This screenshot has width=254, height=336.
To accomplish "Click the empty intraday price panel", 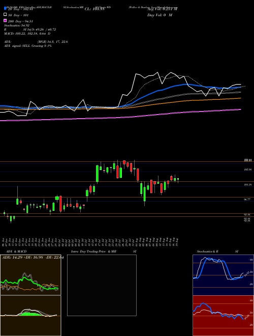I will (102, 285).
